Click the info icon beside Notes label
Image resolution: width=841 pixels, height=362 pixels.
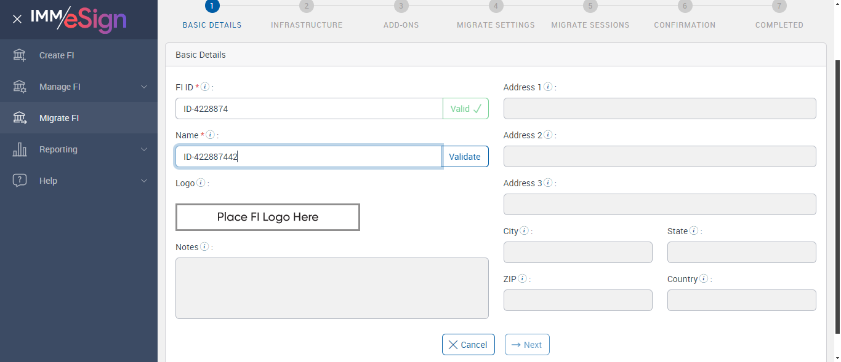pyautogui.click(x=205, y=247)
